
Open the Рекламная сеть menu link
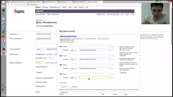pos(55,7)
